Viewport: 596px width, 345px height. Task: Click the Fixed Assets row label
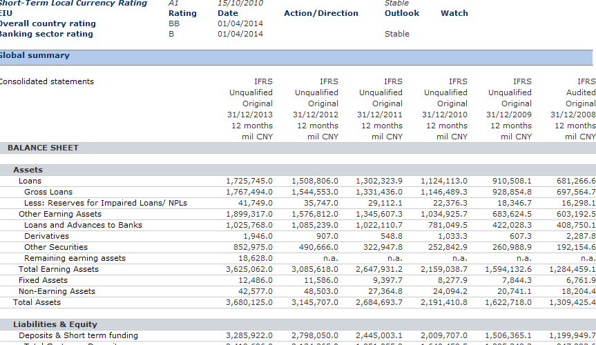(44, 280)
